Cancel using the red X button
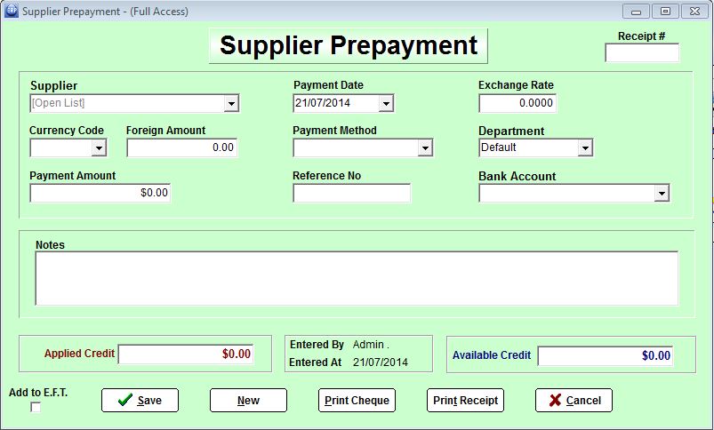The width and height of the screenshot is (714, 430). pyautogui.click(x=574, y=401)
